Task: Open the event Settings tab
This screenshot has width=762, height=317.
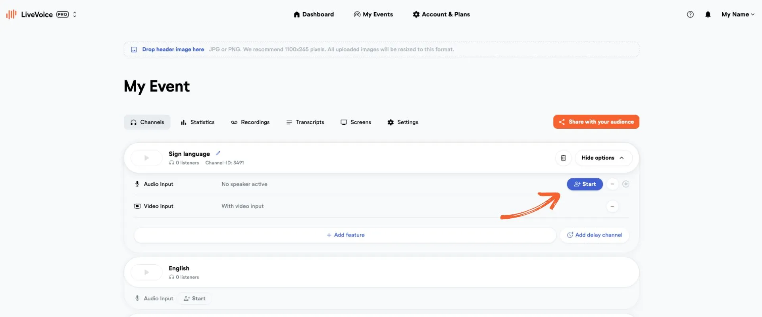Action: click(x=403, y=122)
